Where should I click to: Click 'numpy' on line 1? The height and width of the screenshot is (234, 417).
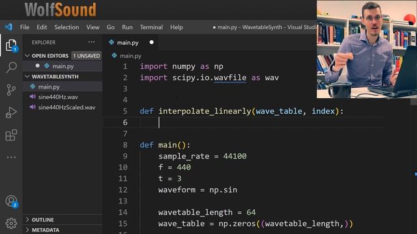(x=184, y=66)
